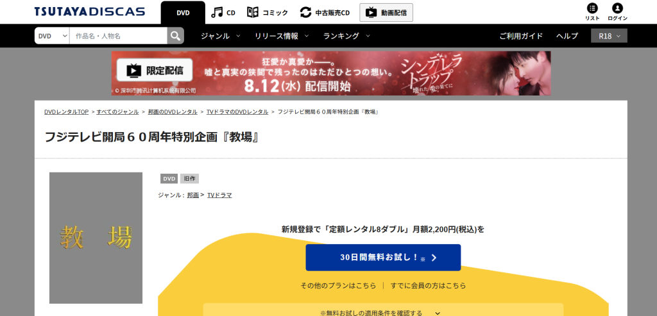Expand the ランキング menu
This screenshot has height=316, width=657.
coord(346,36)
